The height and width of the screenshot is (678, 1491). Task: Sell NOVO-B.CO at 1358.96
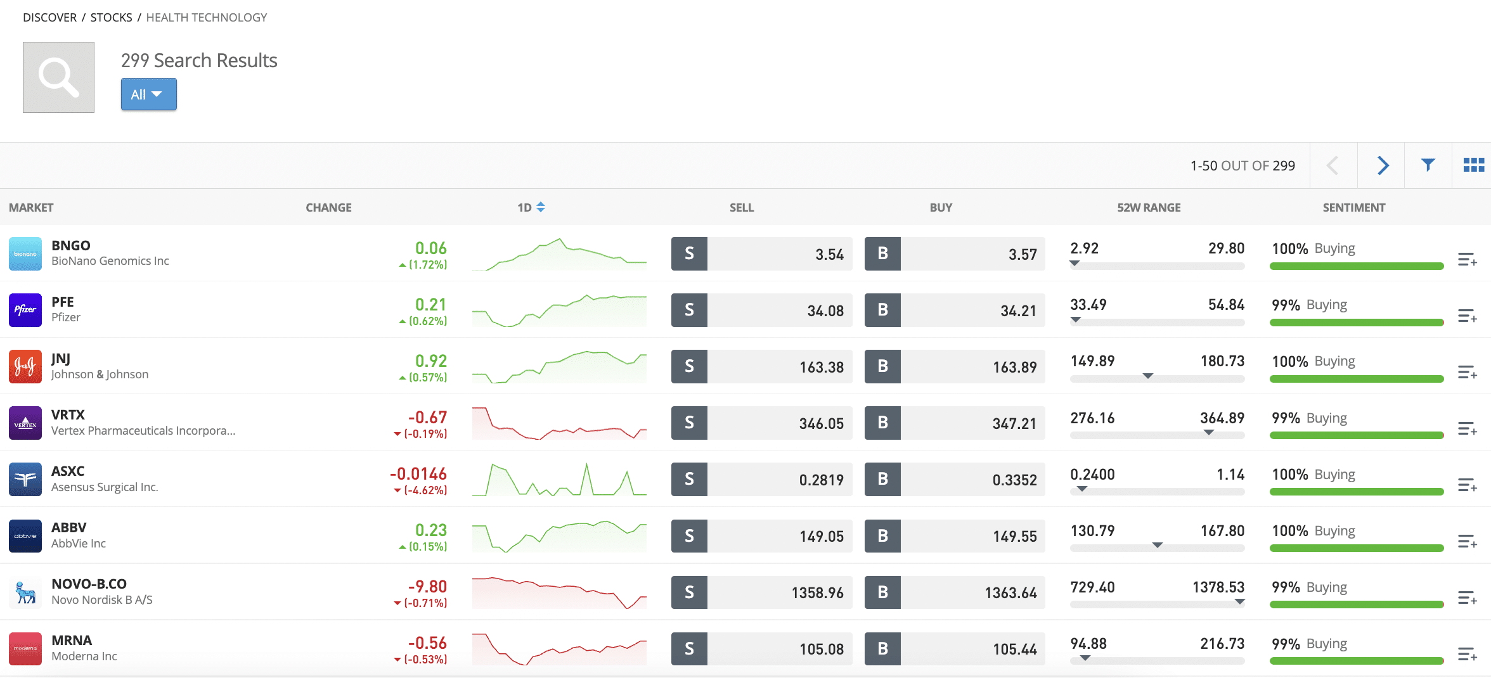click(x=761, y=592)
